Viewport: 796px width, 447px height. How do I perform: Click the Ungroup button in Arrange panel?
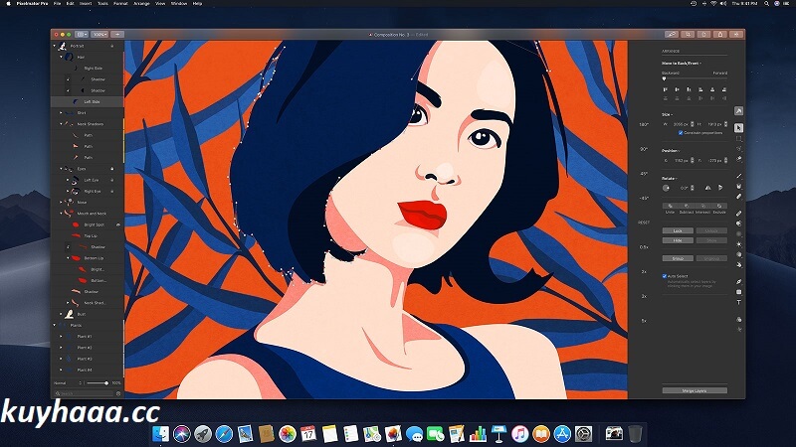(711, 258)
